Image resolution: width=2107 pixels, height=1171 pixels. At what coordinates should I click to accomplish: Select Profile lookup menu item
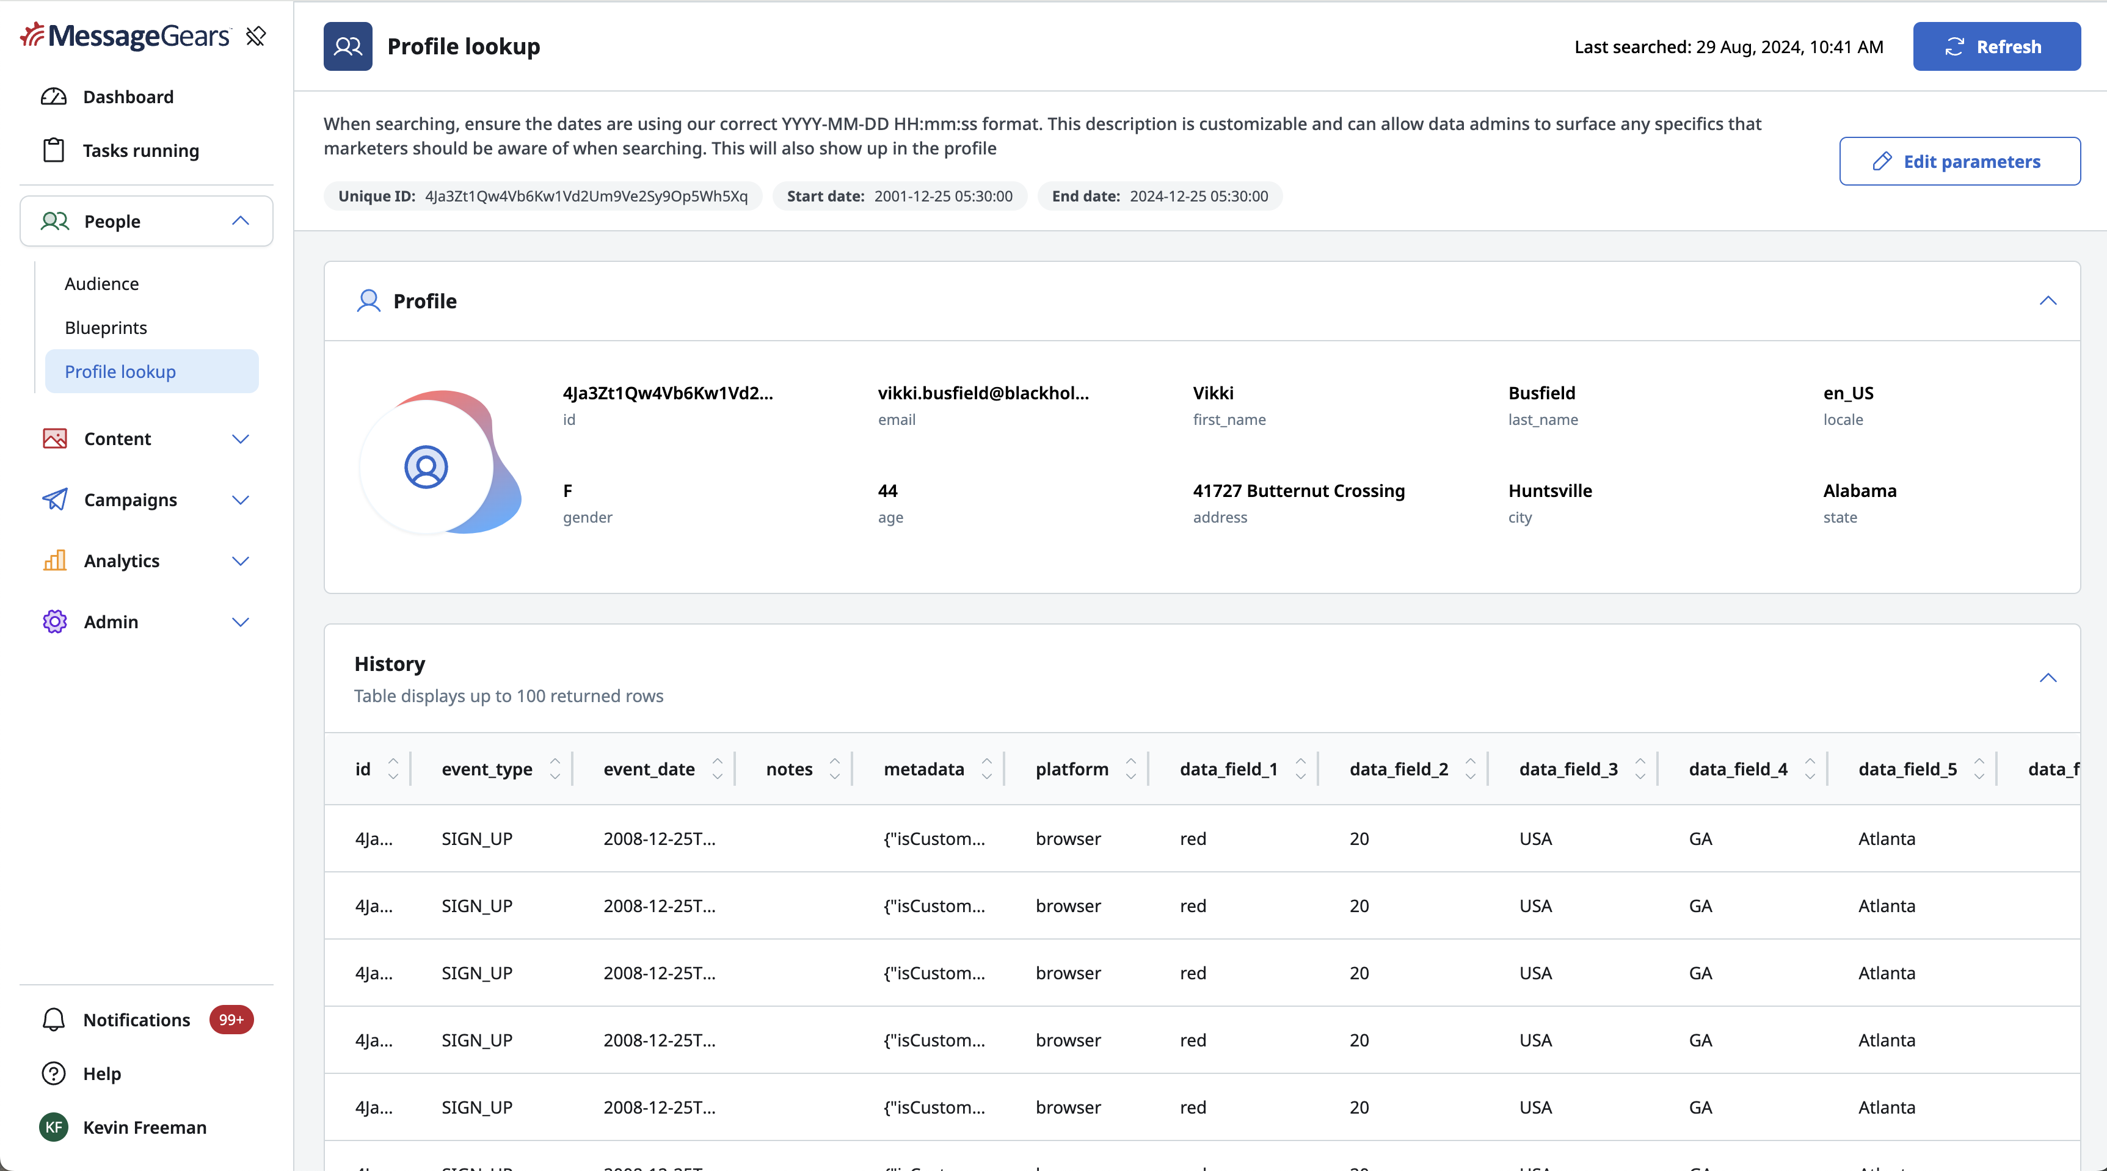152,371
